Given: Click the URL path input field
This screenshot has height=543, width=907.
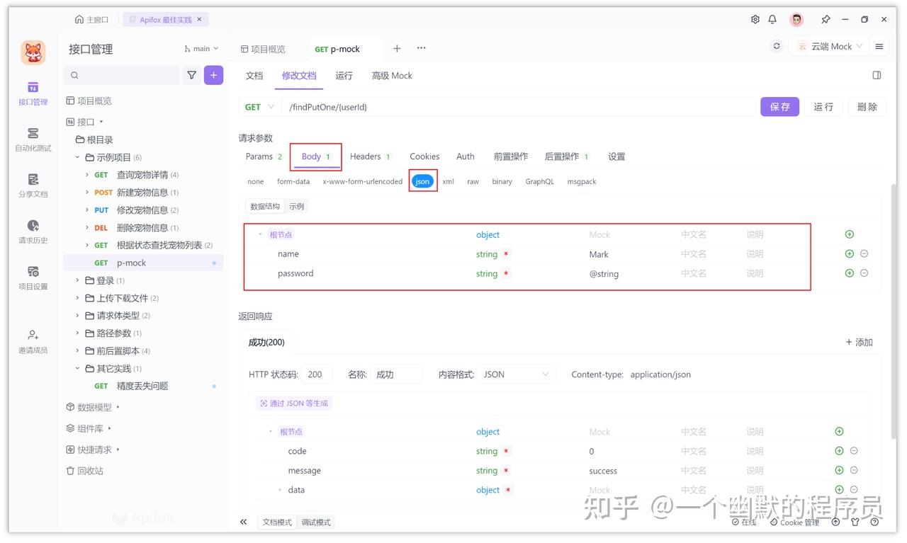Looking at the screenshot, I should [x=518, y=107].
